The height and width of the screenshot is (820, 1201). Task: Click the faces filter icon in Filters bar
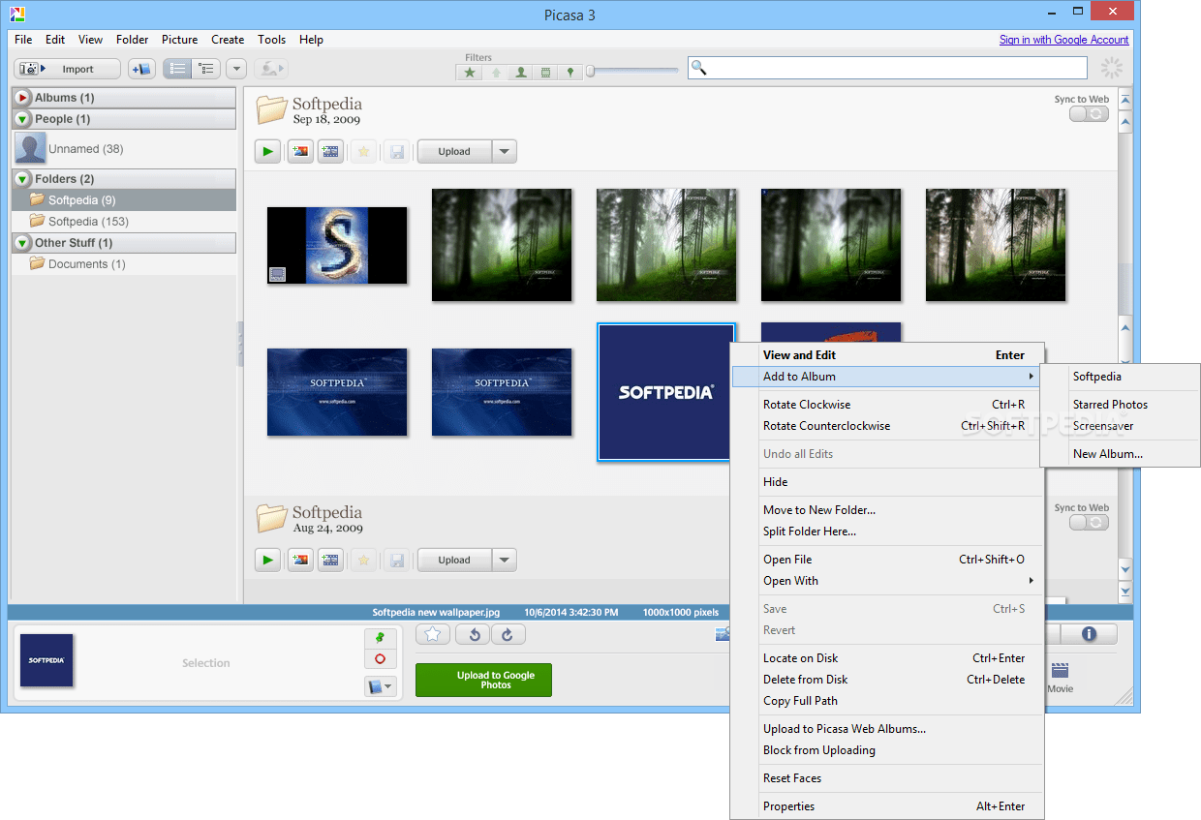click(520, 72)
